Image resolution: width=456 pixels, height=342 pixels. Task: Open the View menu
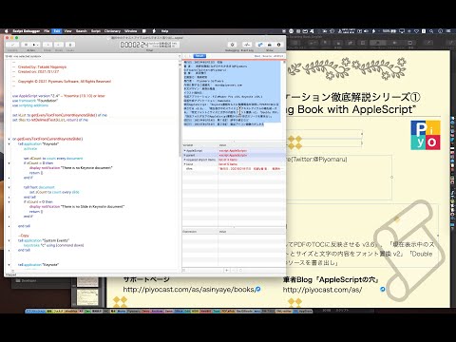coord(68,31)
